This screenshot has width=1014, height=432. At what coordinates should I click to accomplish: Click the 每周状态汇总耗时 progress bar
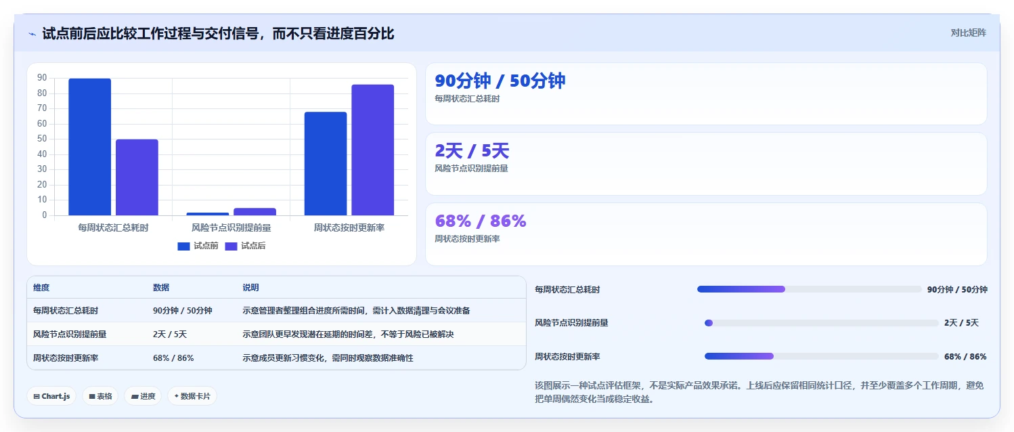(808, 289)
